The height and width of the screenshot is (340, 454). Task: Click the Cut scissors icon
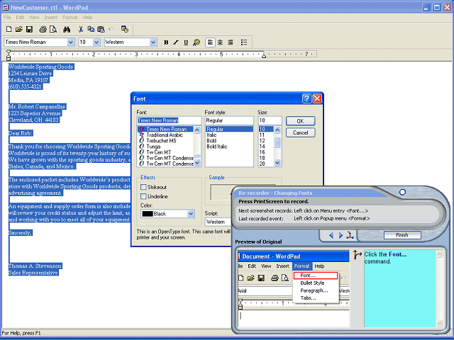point(81,29)
